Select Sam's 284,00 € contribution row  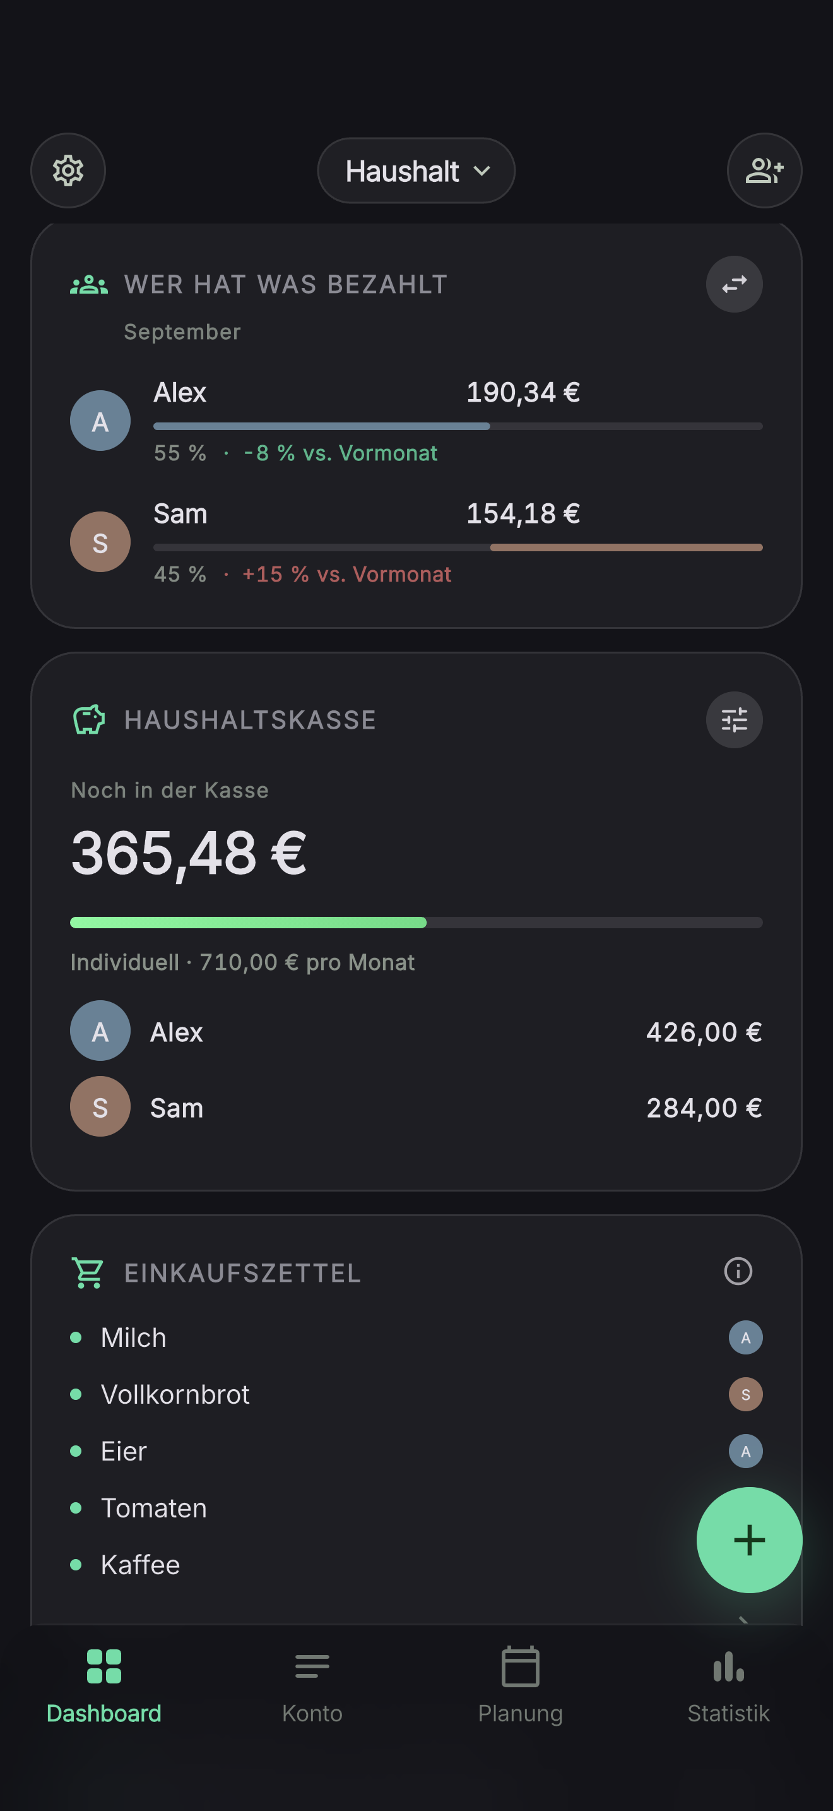(416, 1108)
